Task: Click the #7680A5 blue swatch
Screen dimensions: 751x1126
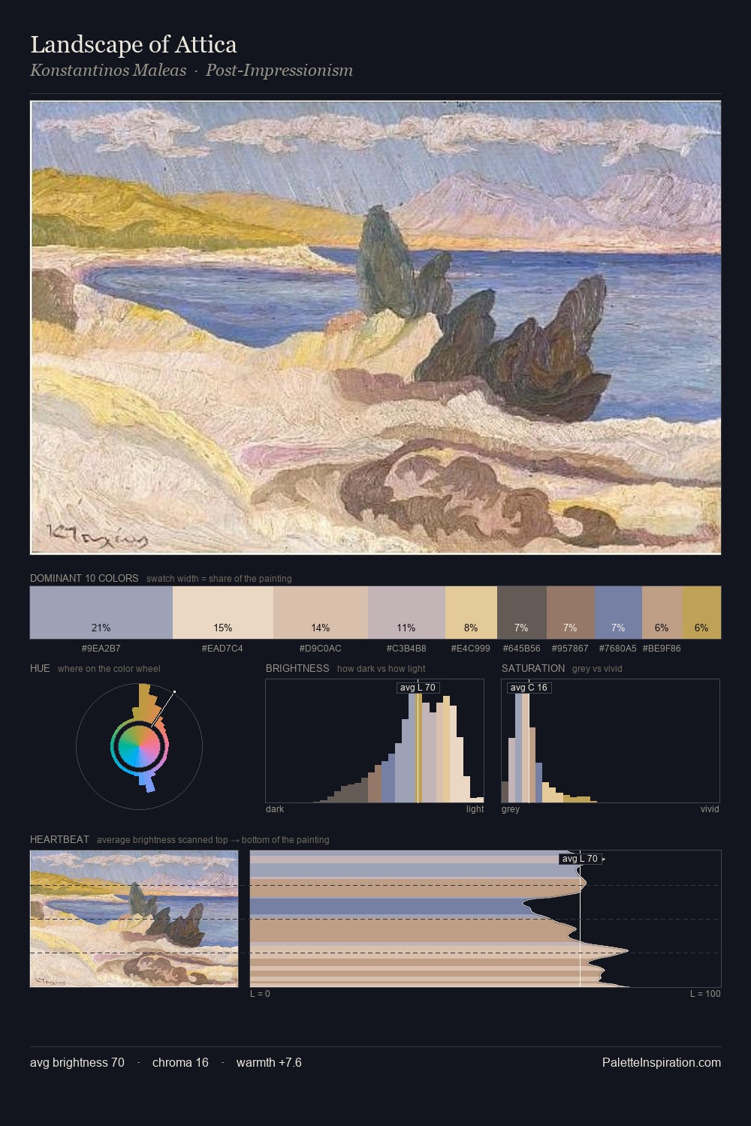Action: pos(618,613)
